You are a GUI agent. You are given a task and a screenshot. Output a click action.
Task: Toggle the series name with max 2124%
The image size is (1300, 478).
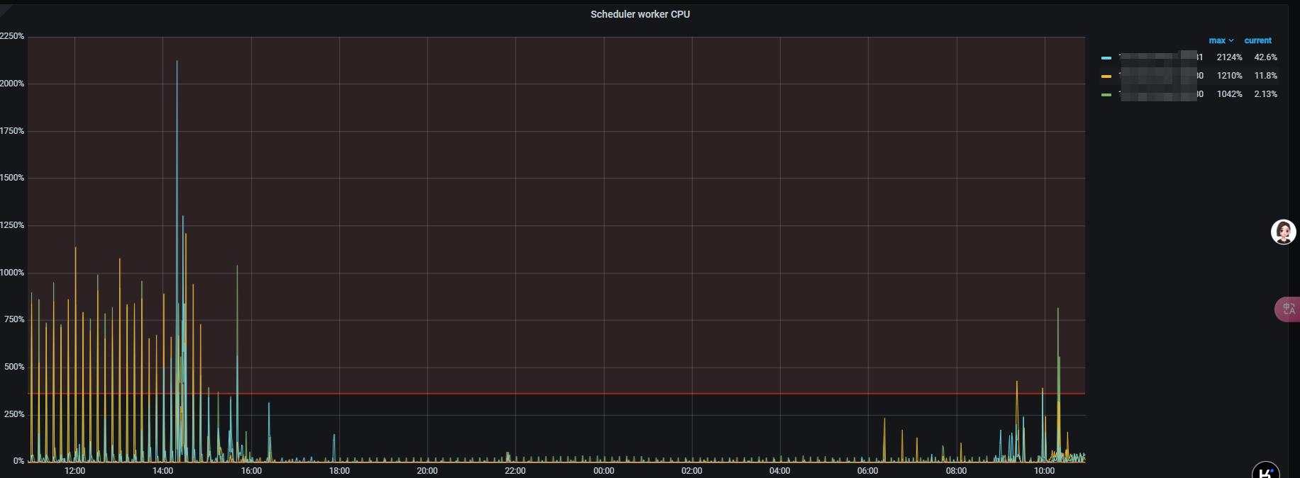point(1160,57)
